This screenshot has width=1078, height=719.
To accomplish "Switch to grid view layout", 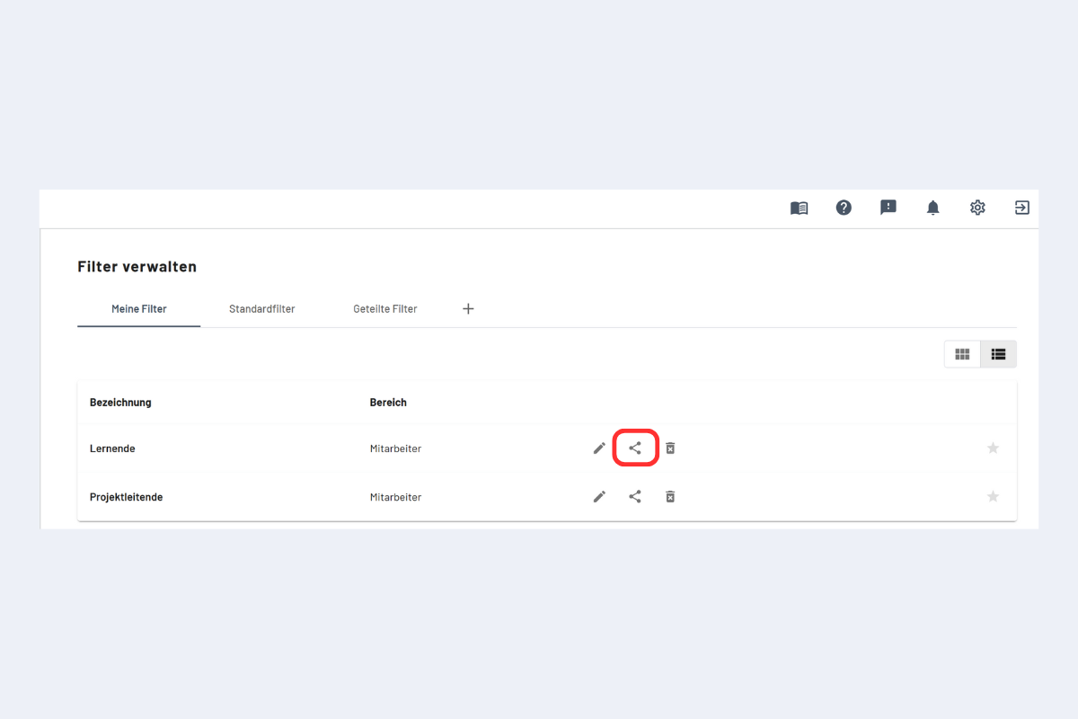I will pos(962,354).
